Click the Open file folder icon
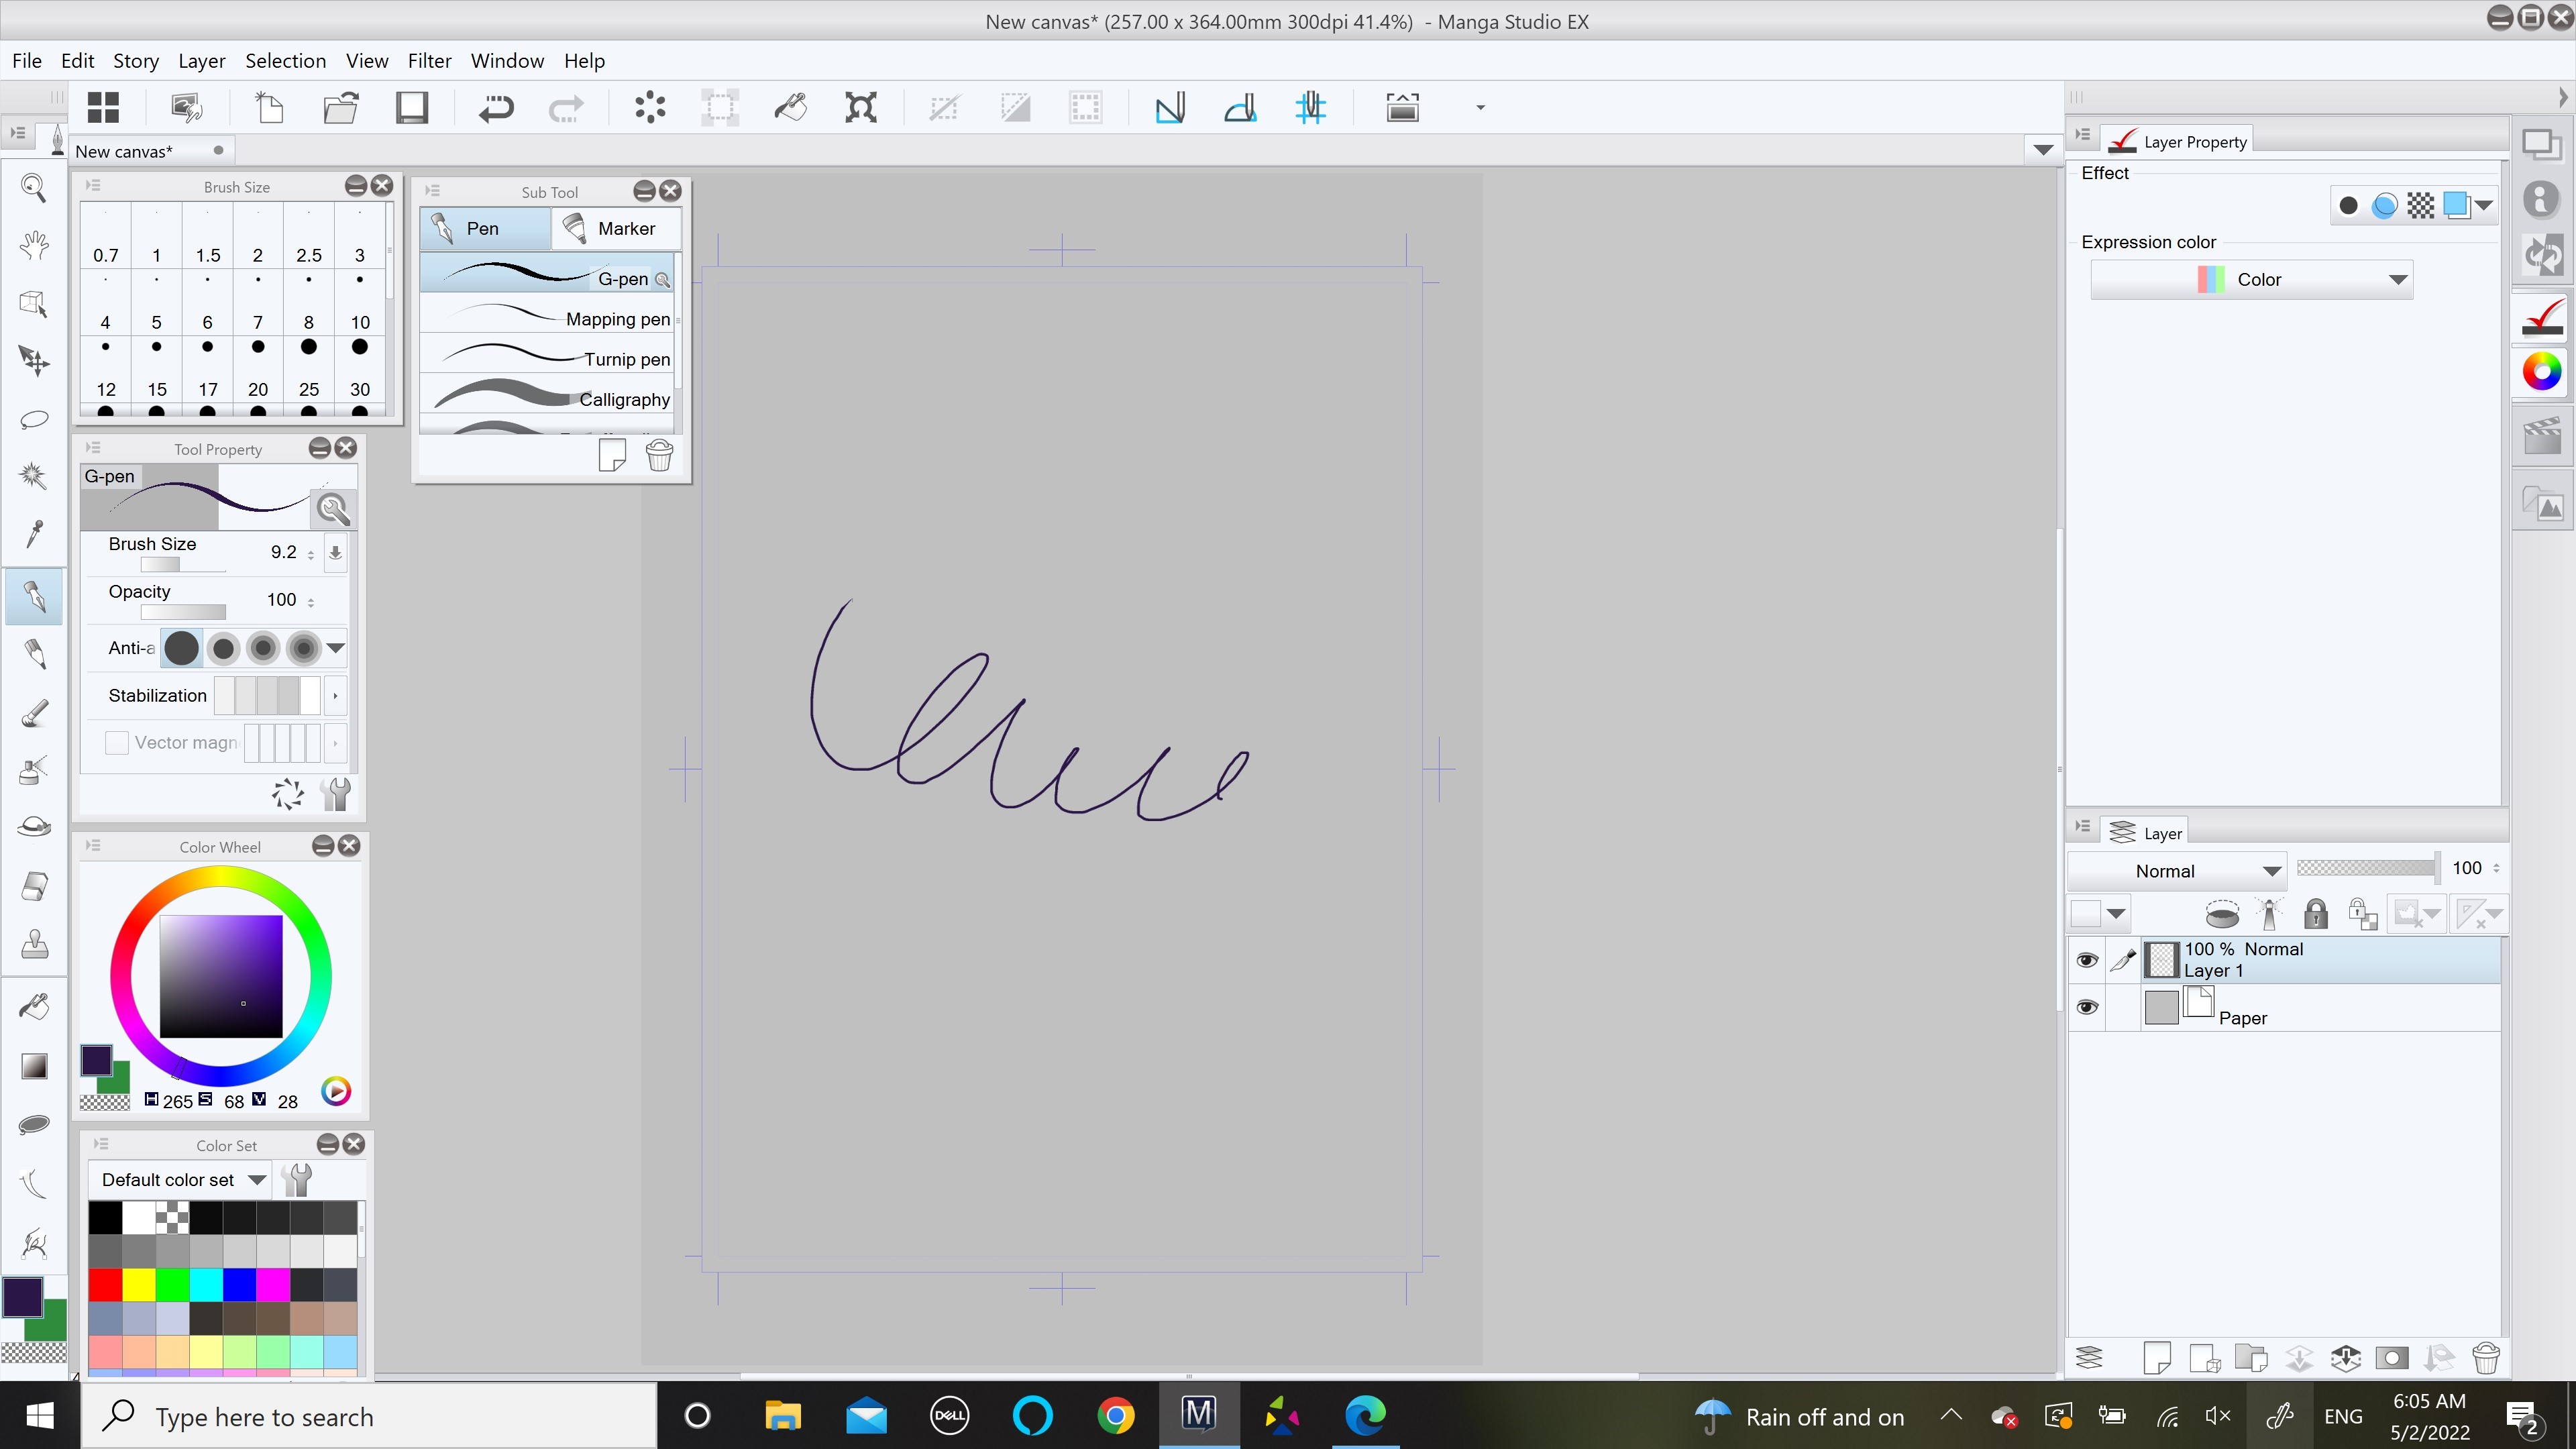This screenshot has width=2576, height=1449. coord(341,108)
